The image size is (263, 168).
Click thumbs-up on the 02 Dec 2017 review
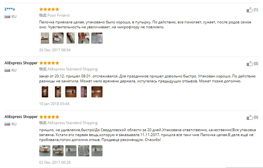coord(249,117)
